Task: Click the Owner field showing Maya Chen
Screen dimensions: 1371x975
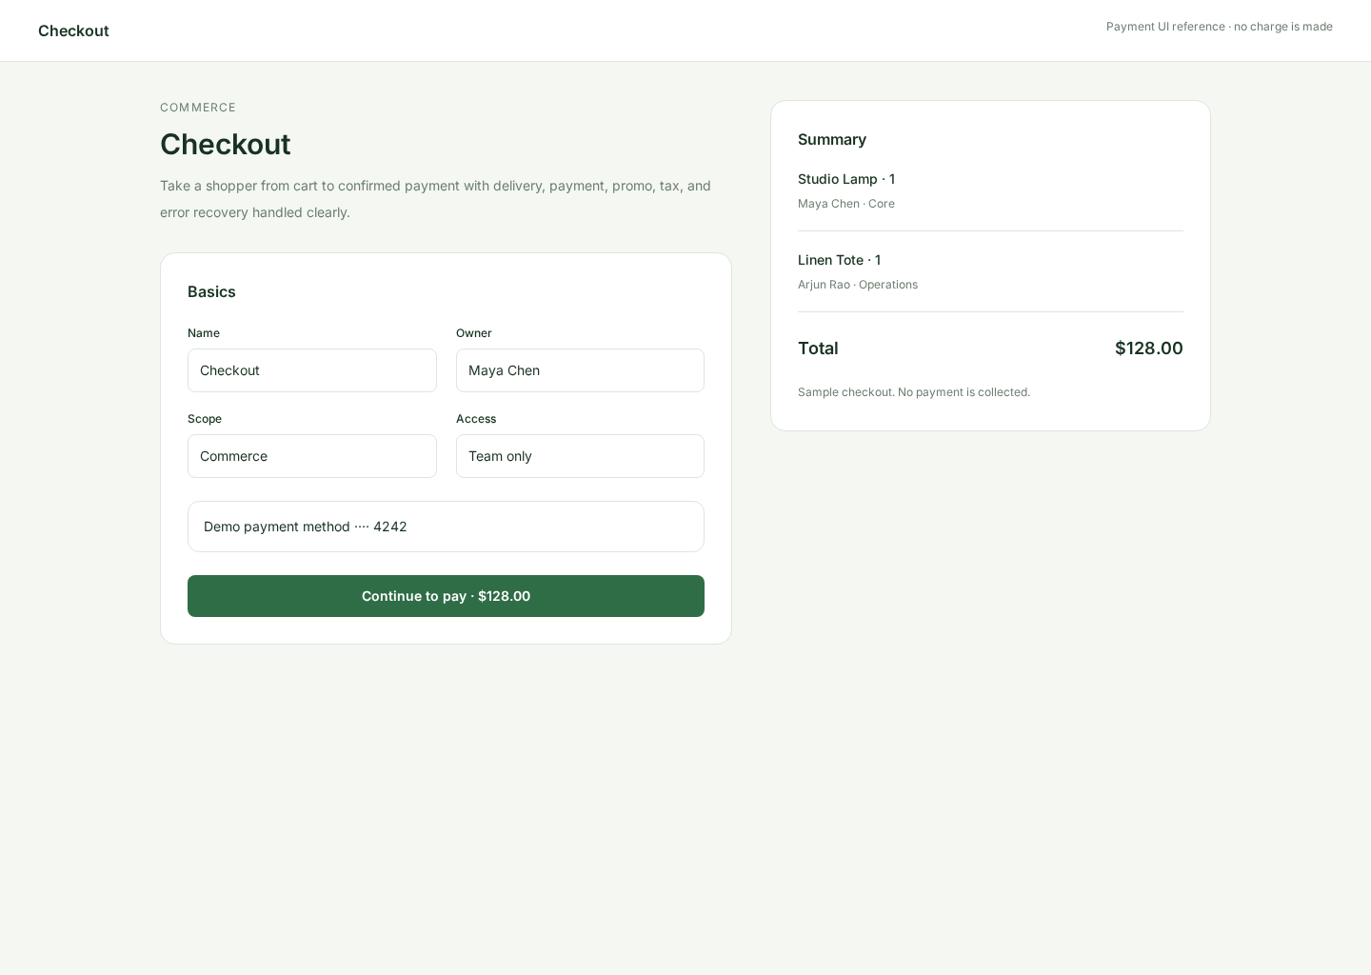Action: [x=580, y=370]
